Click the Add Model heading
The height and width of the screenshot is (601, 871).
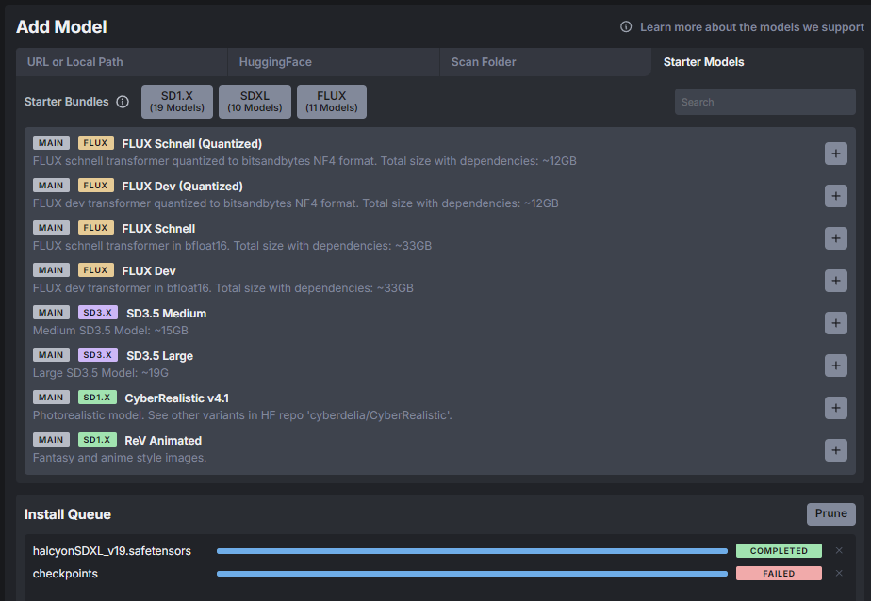click(61, 26)
